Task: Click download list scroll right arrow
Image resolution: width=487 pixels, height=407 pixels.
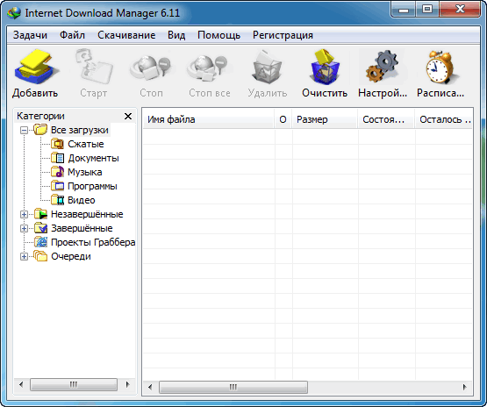Action: (464, 387)
